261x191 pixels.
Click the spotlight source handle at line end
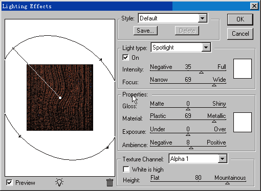[x=13, y=49]
